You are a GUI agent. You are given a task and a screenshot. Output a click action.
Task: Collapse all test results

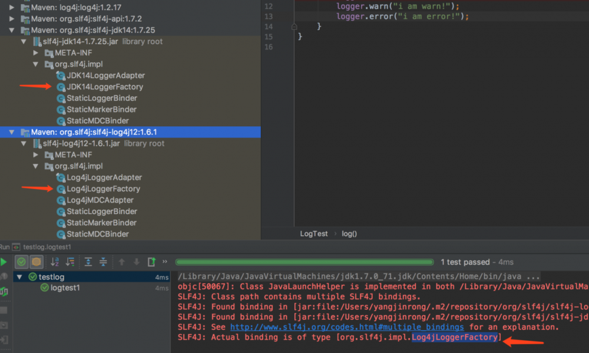[103, 262]
